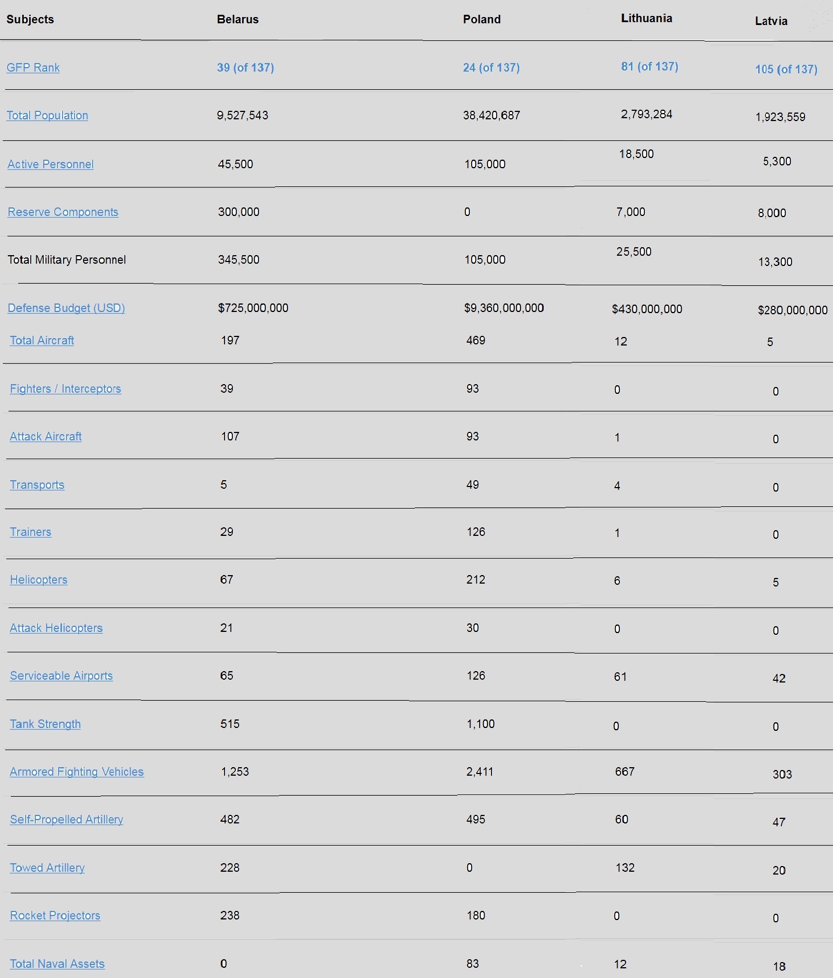Click the Rocket Projectors link

click(x=55, y=915)
